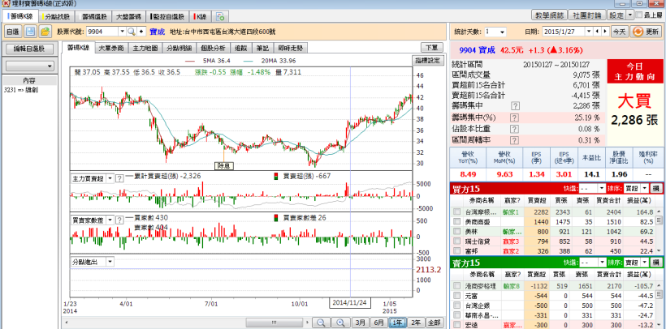The image size is (666, 329).
Task: Click the 編輯自選股 button
Action: (29, 49)
